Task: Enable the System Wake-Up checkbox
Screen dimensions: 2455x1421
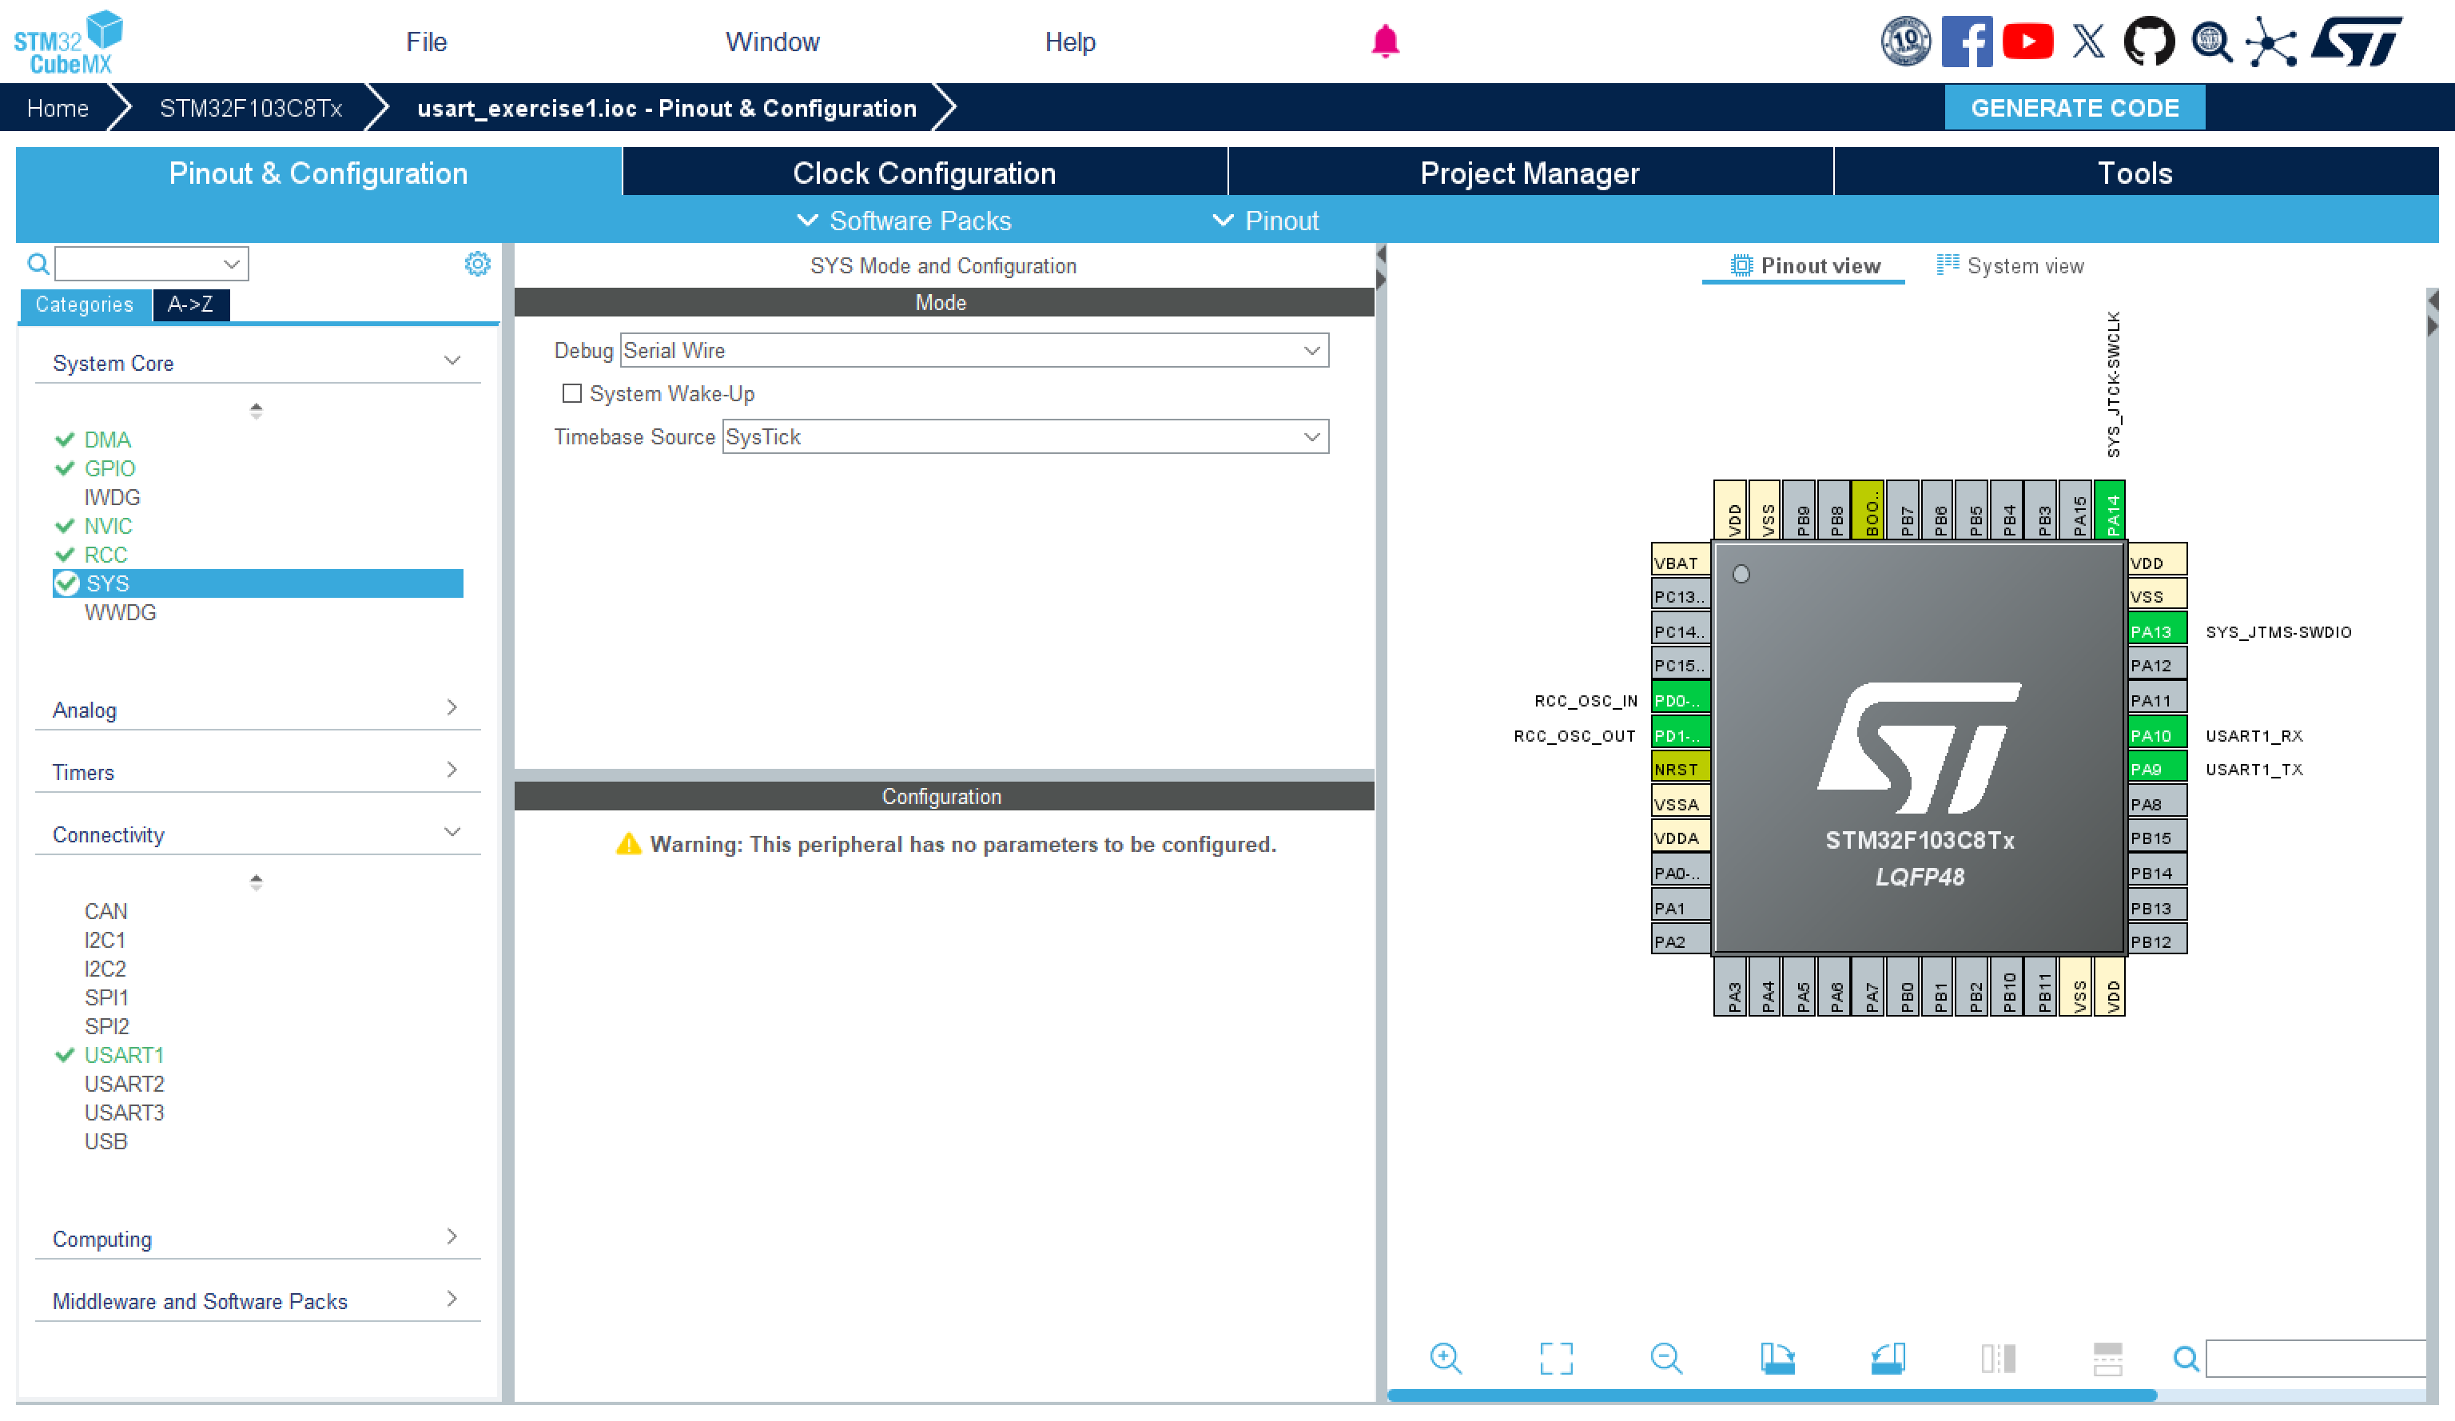Action: click(x=572, y=393)
